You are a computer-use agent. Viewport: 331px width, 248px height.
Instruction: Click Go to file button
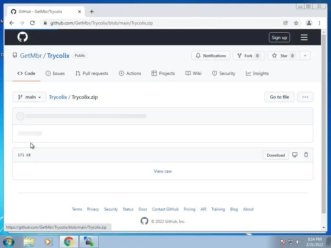coord(279,97)
